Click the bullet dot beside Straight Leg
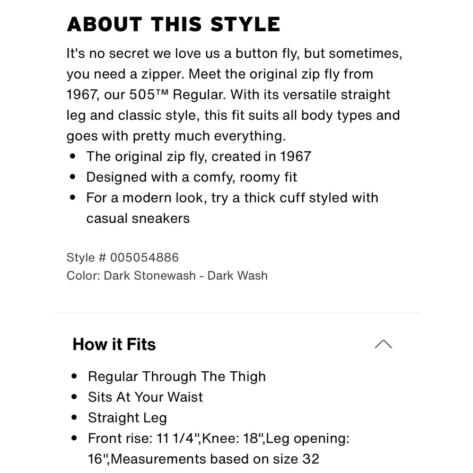This screenshot has height=473, width=473. 74,418
